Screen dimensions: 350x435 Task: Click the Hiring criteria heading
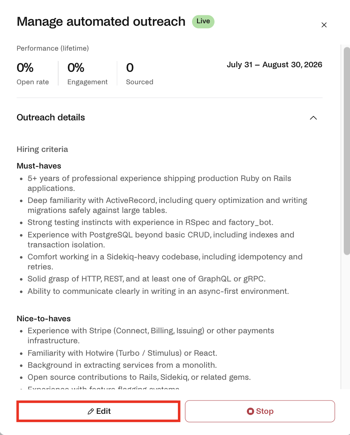[42, 149]
